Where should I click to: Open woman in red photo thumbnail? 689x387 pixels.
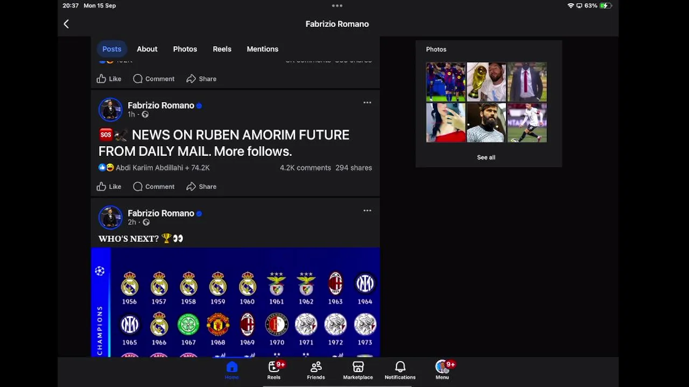[x=446, y=123]
